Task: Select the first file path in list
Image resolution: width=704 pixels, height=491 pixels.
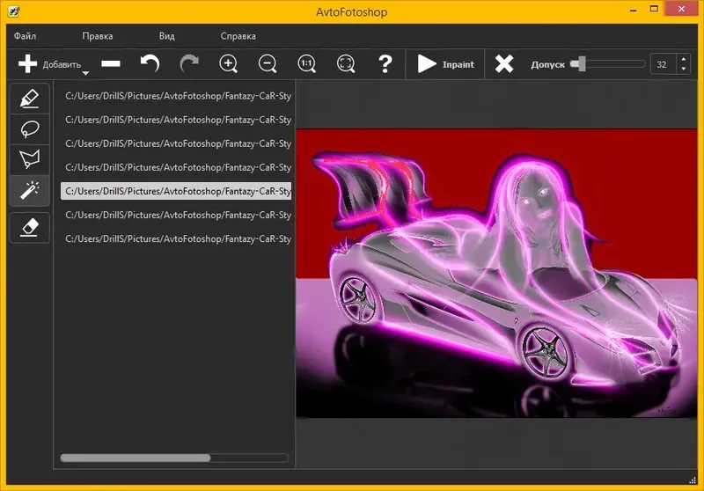Action: point(176,96)
